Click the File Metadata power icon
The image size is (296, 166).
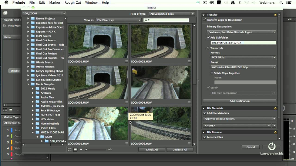coord(275,108)
